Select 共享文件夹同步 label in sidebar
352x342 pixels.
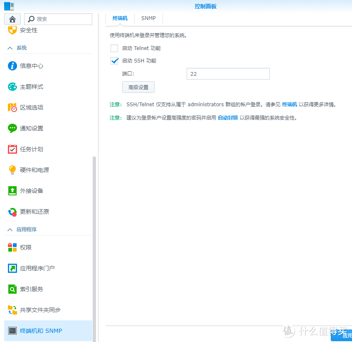coord(40,310)
